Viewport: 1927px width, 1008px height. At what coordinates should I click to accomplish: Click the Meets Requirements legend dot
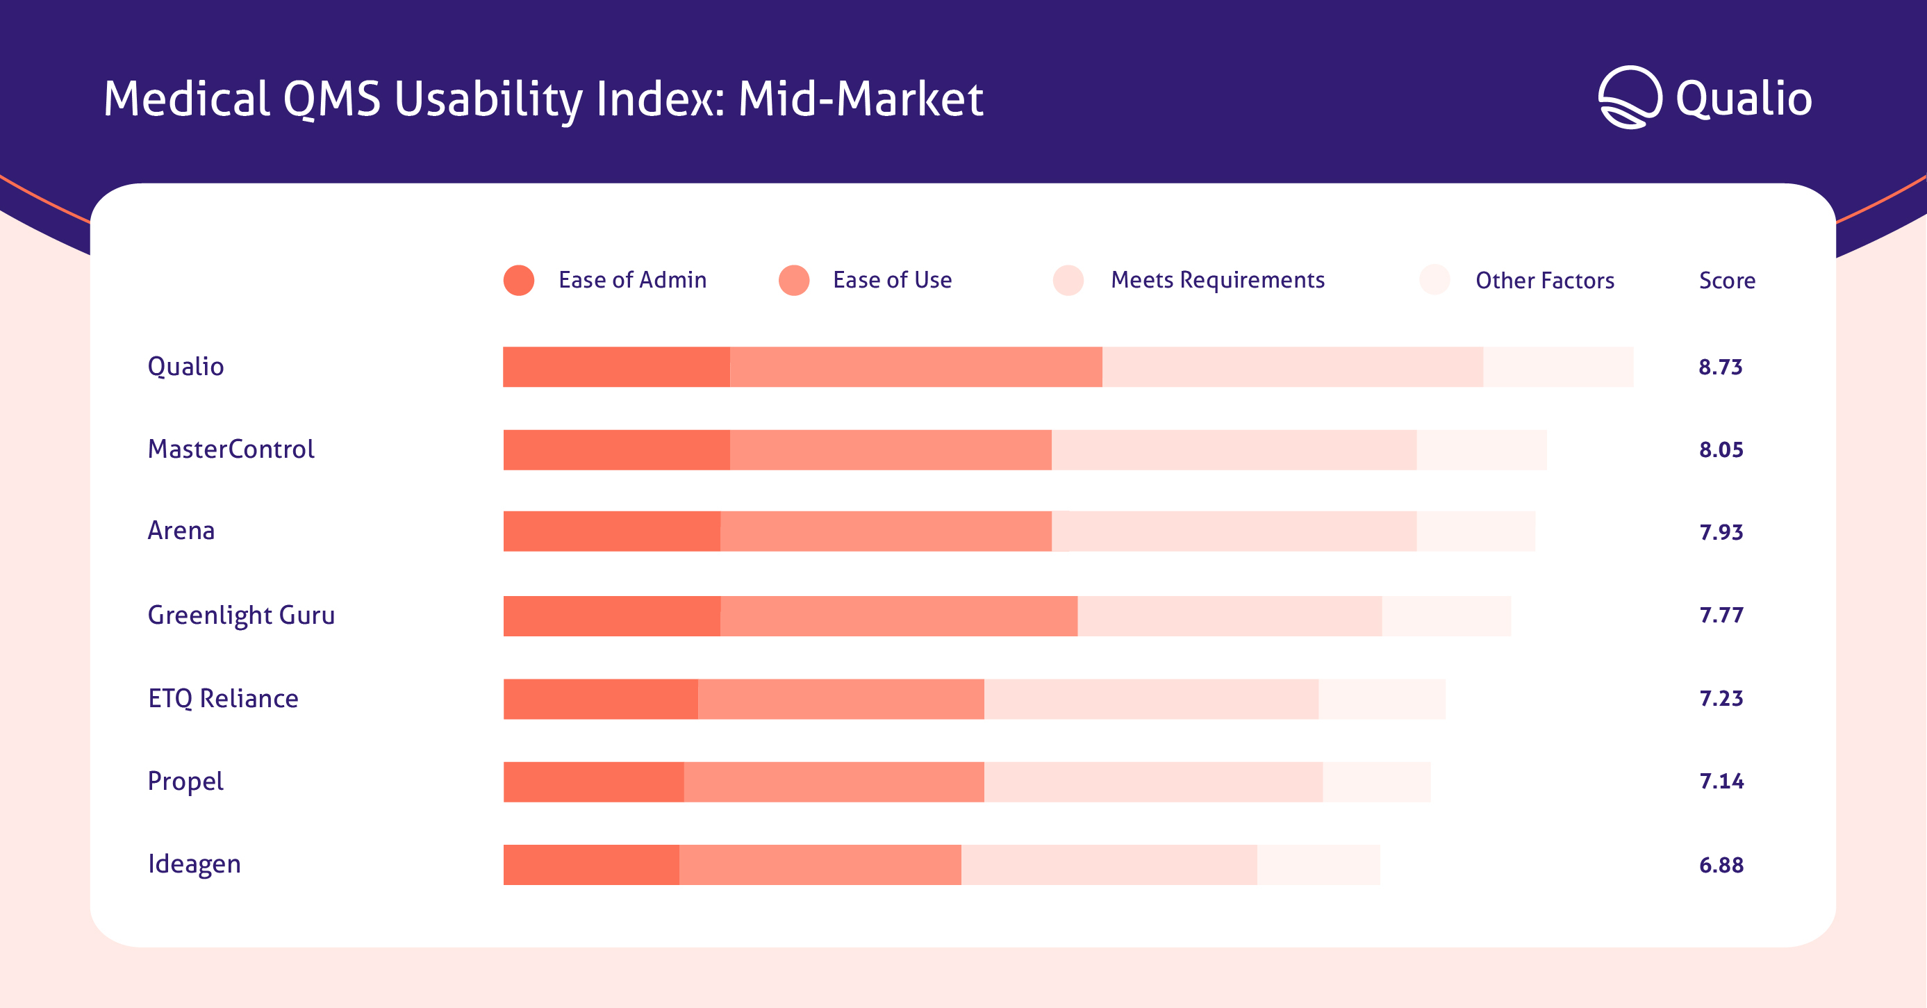[1068, 281]
